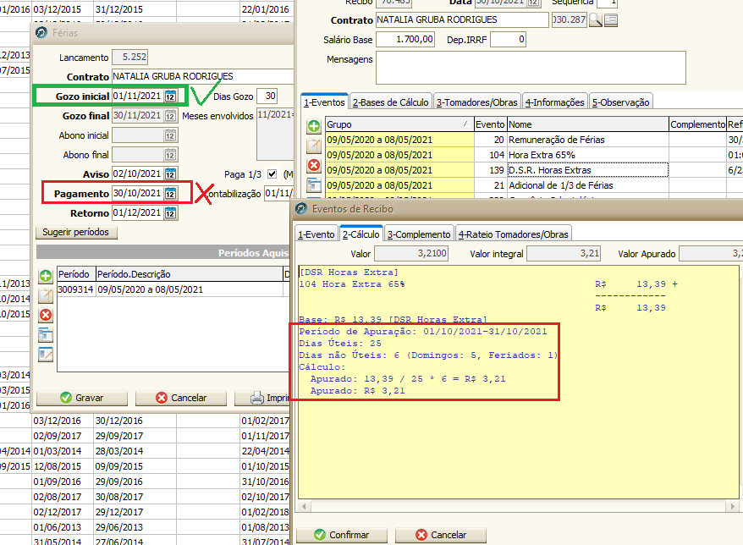The width and height of the screenshot is (743, 545).
Task: Go to the 4-Informações tab
Action: (555, 102)
